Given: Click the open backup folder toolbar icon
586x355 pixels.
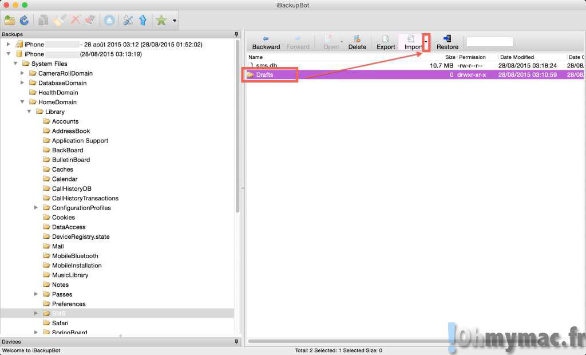Looking at the screenshot, I should point(9,20).
